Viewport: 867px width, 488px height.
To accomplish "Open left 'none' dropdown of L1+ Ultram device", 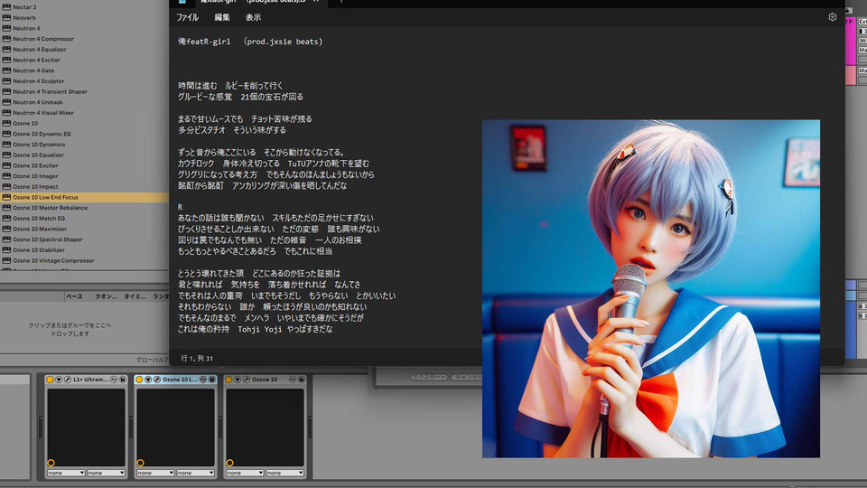I will tap(66, 473).
